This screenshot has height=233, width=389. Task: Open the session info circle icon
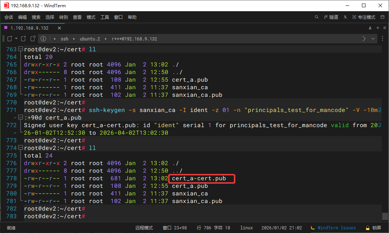coord(43,39)
